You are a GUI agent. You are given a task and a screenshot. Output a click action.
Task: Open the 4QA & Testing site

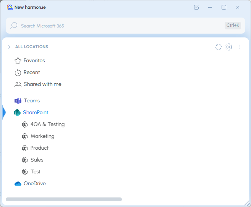[x=47, y=124]
